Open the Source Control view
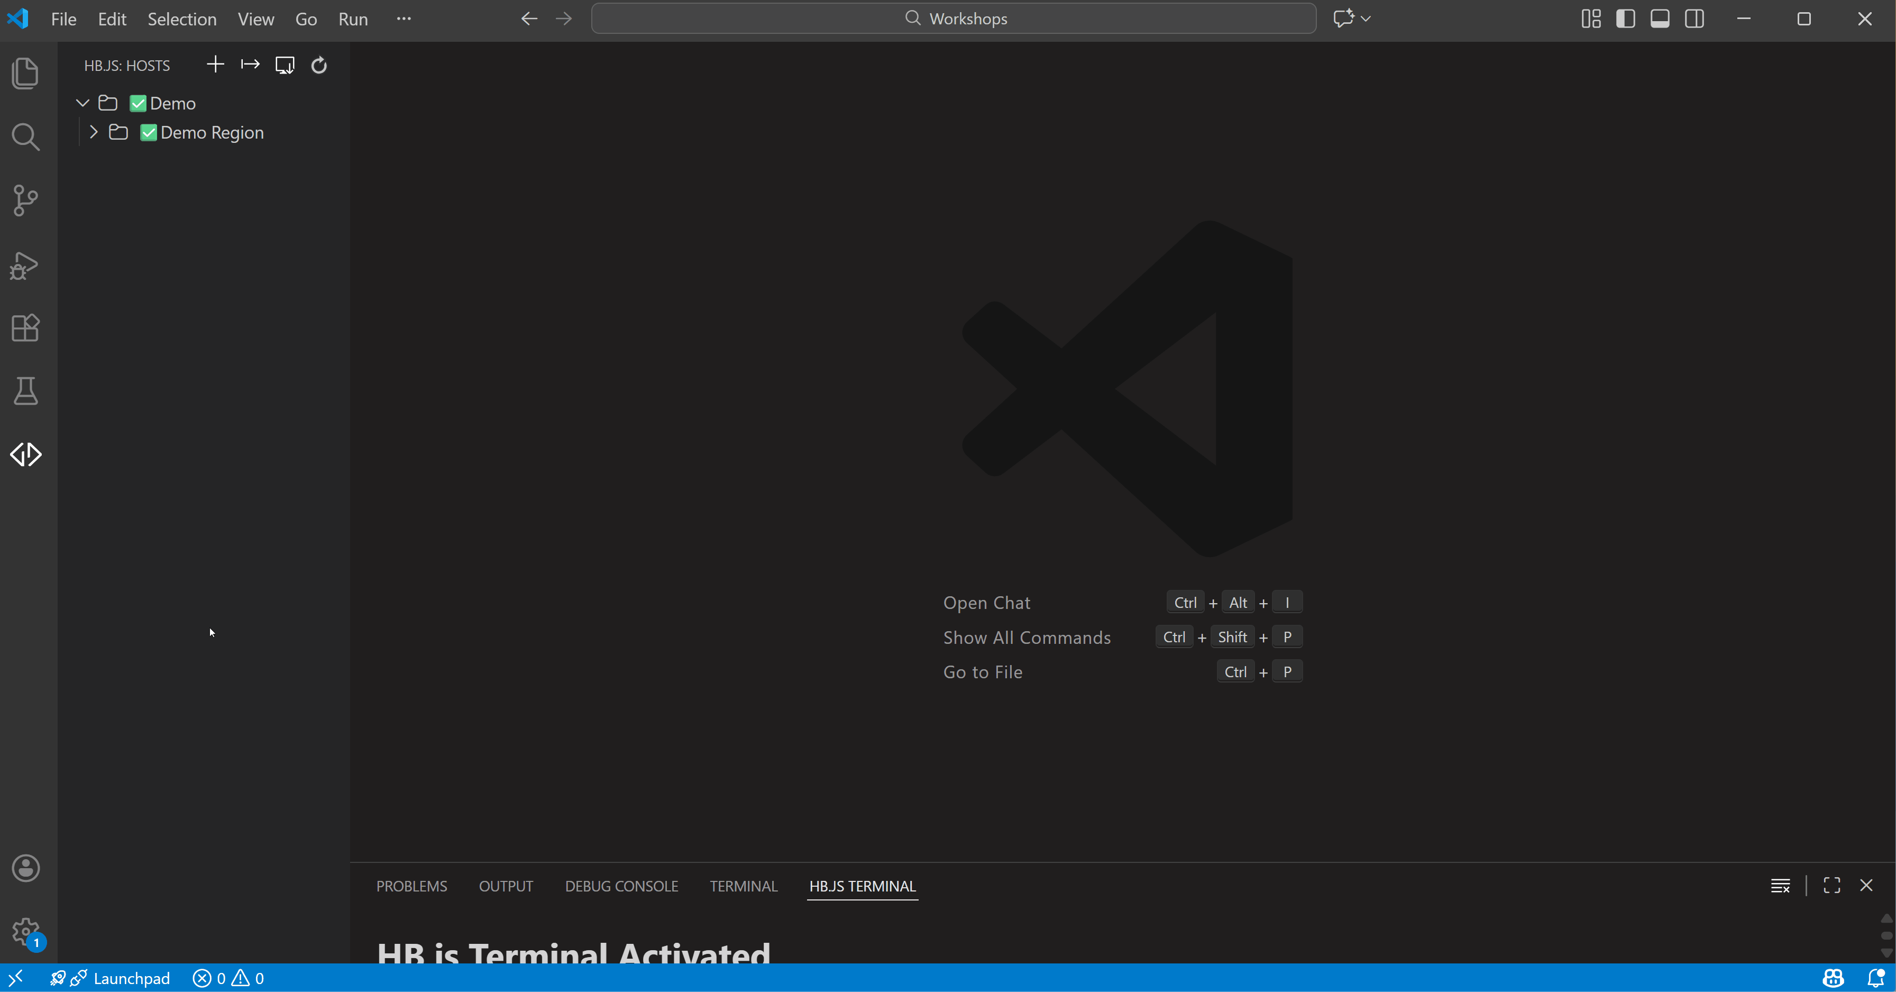The image size is (1896, 992). coord(25,201)
